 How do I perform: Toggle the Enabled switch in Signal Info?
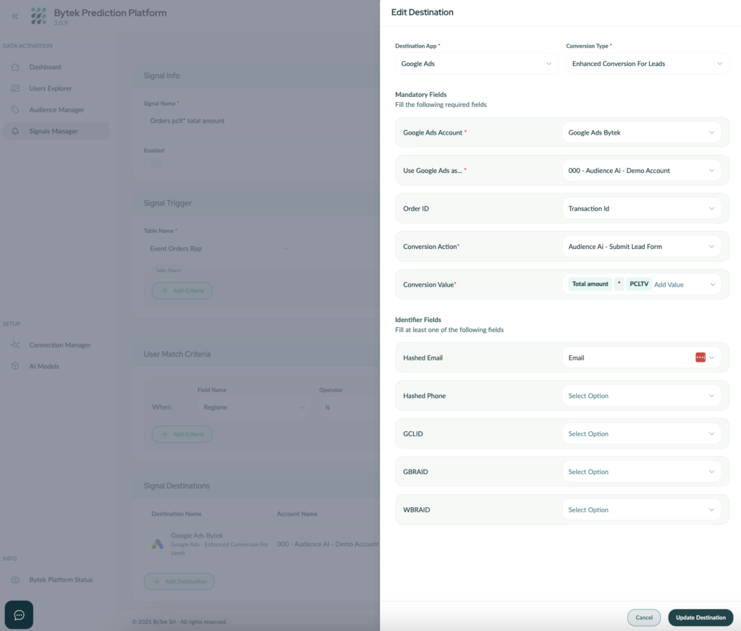[x=153, y=164]
